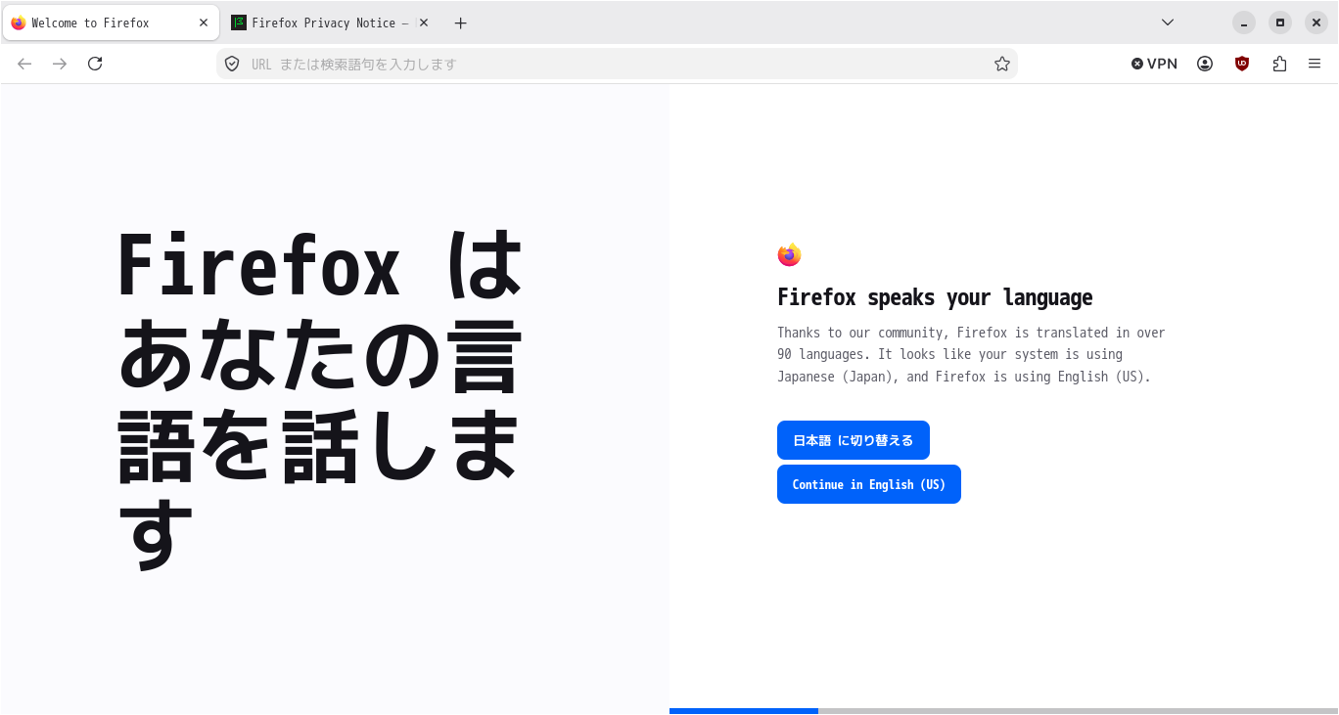Go back using the back arrow

[x=24, y=64]
